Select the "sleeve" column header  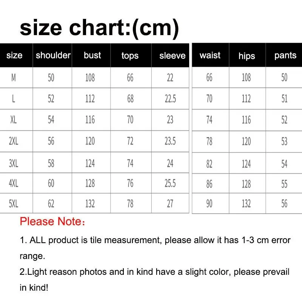click(x=172, y=56)
